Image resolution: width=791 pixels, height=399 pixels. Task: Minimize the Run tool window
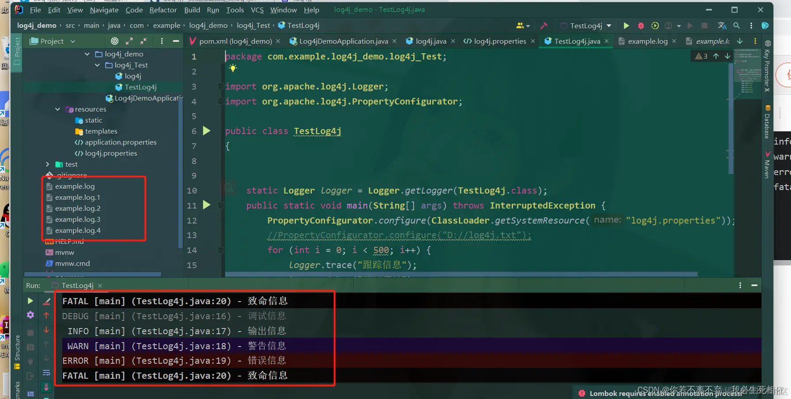pyautogui.click(x=754, y=285)
